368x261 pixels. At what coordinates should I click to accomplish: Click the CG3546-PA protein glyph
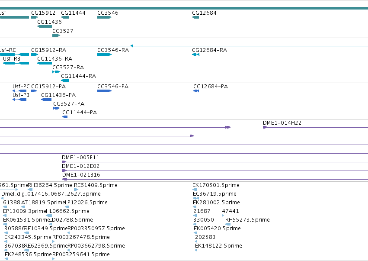(x=105, y=91)
